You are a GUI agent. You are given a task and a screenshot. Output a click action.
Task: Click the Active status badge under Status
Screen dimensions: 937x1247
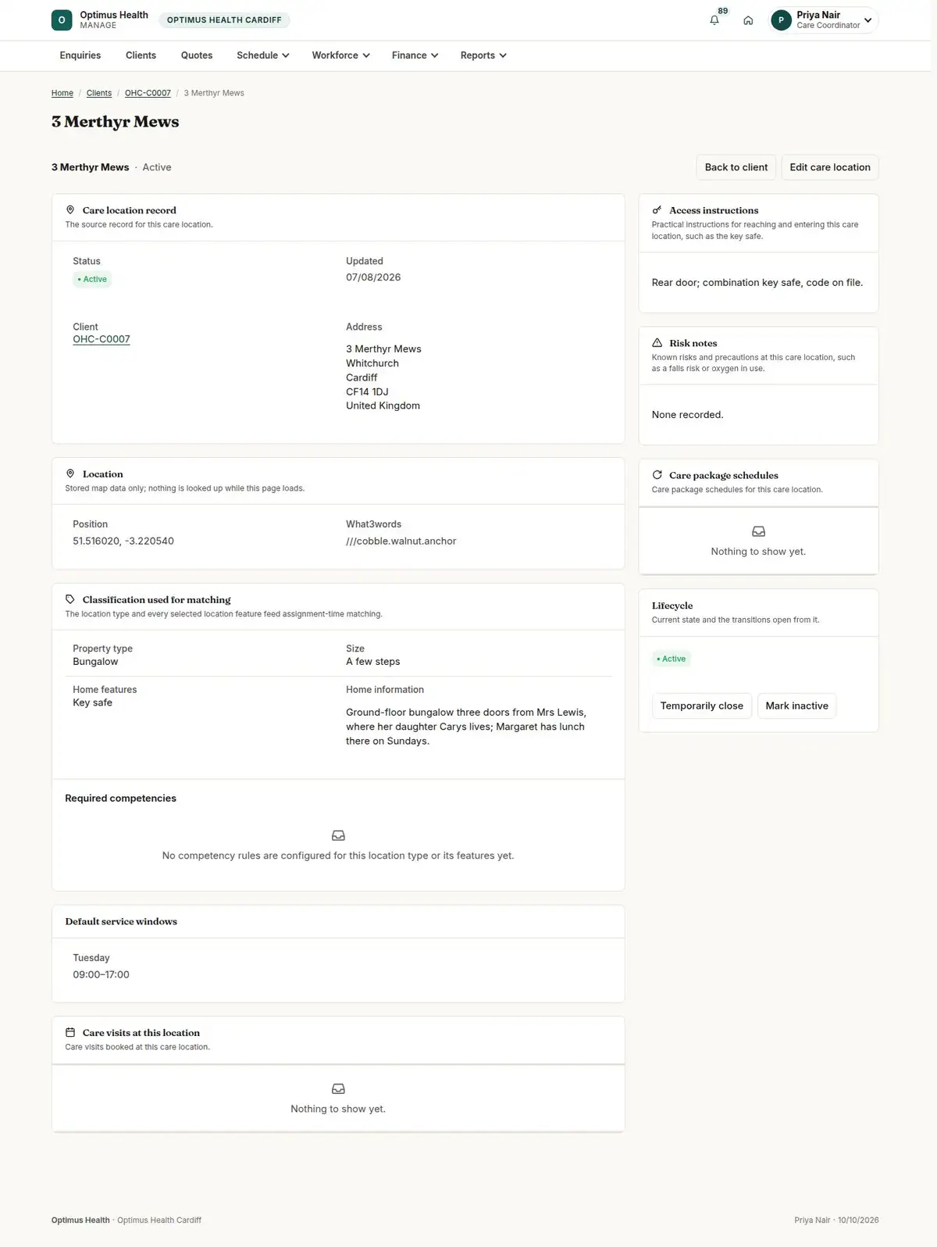point(92,279)
